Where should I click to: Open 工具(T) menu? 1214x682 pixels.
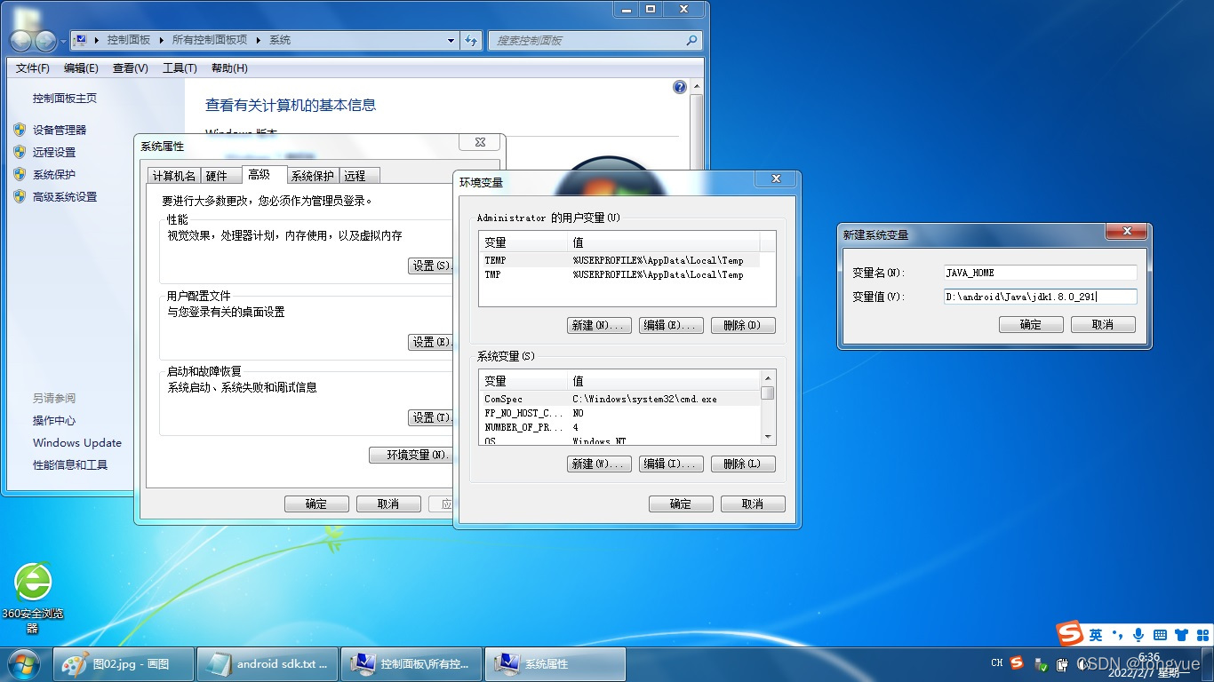pos(180,68)
